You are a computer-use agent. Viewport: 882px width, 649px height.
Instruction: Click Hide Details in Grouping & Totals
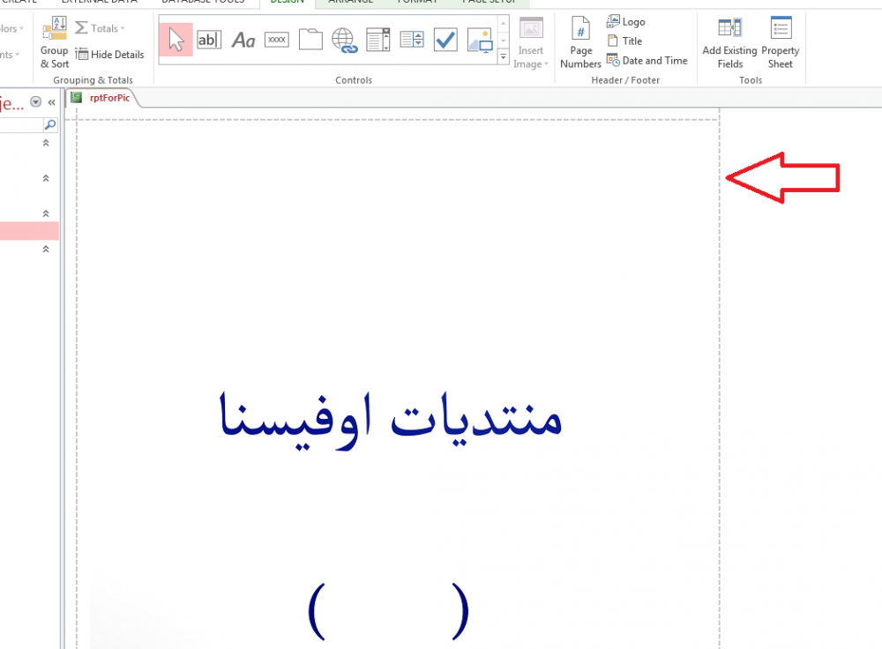point(109,55)
